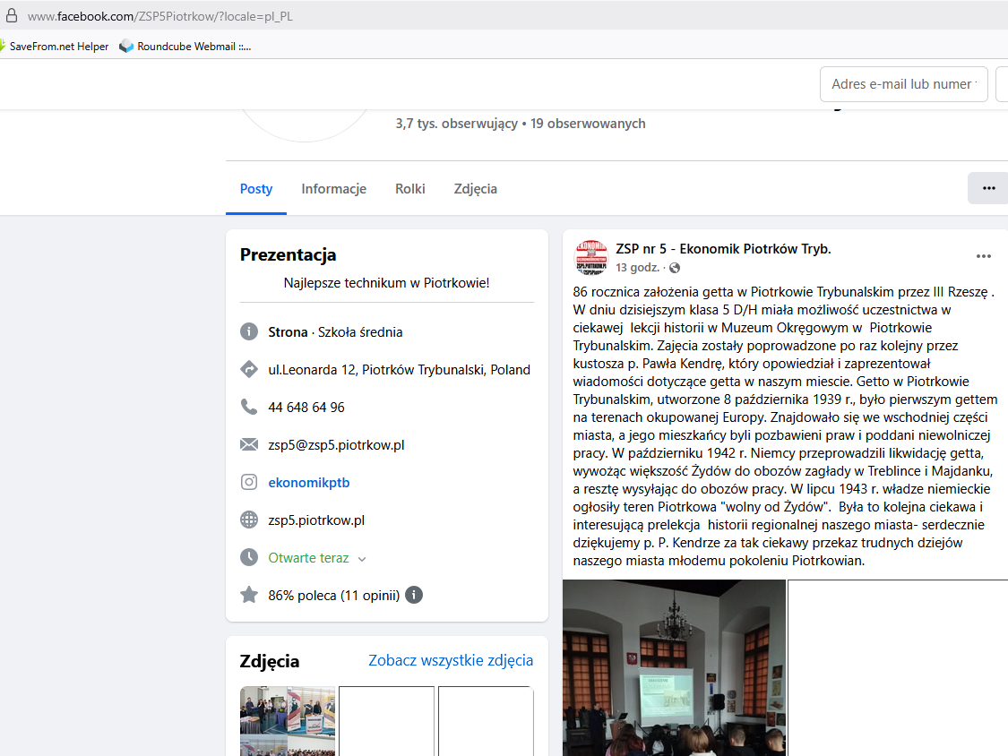Click the clock icon by Otwarte teraz
The width and height of the screenshot is (1008, 756).
click(249, 558)
